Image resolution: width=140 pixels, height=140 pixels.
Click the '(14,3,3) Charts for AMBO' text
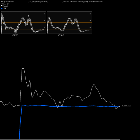38,2
